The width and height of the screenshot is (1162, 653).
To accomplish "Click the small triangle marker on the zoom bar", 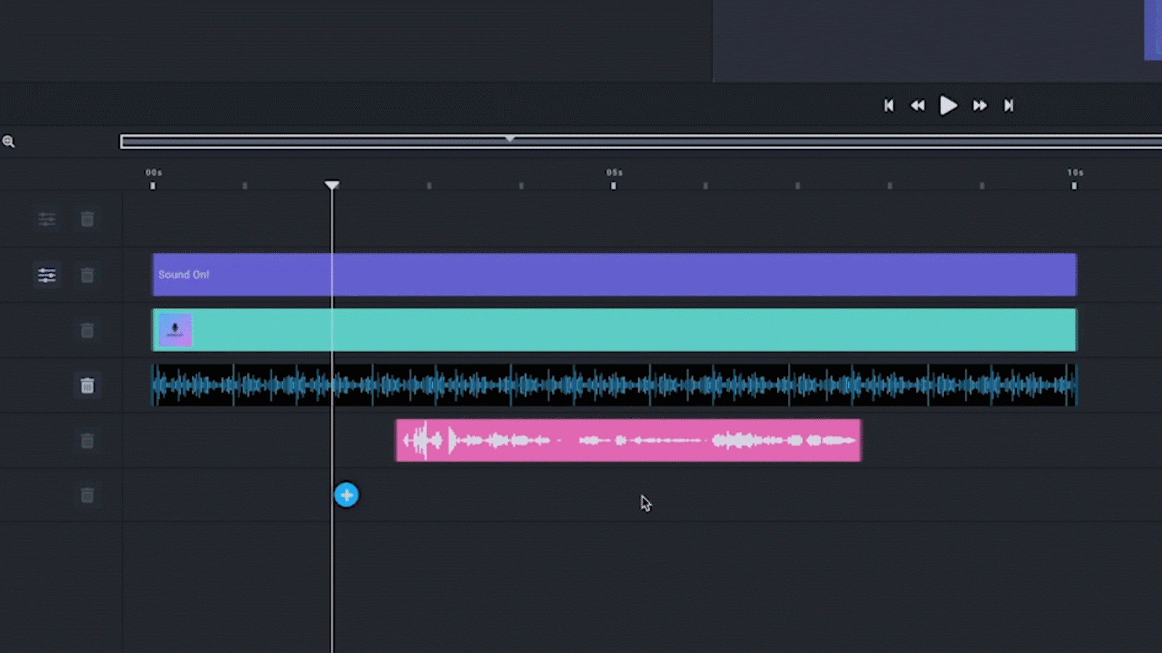I will [510, 138].
